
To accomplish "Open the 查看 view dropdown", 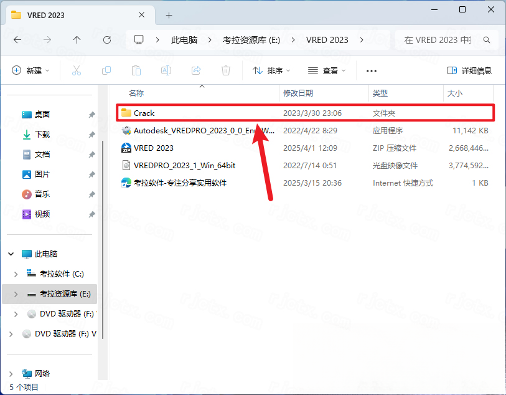I will (327, 70).
